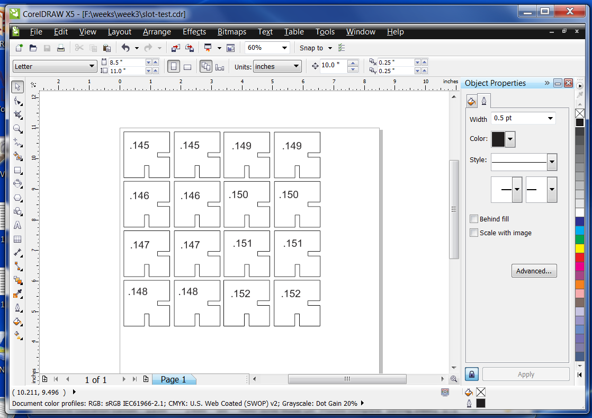Click the page width 8.5 field
The width and height of the screenshot is (592, 418).
[x=127, y=63]
